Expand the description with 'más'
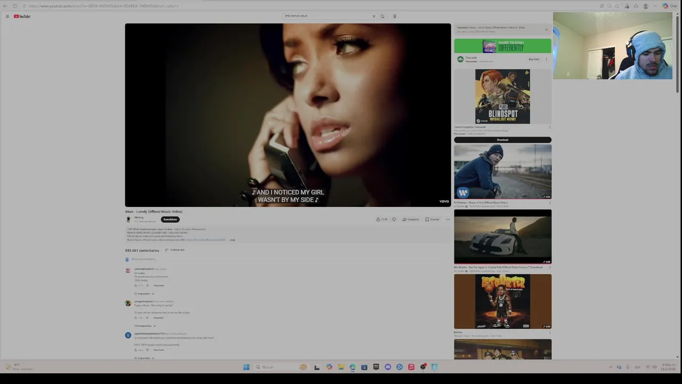This screenshot has width=682, height=384. click(x=233, y=240)
